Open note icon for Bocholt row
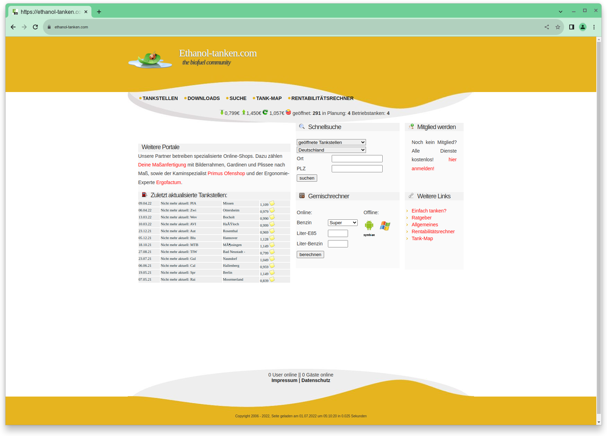 (x=272, y=217)
